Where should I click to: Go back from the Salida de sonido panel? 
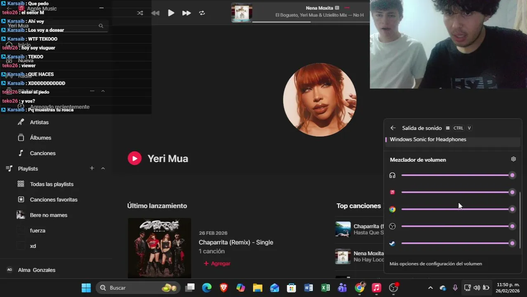tap(393, 128)
